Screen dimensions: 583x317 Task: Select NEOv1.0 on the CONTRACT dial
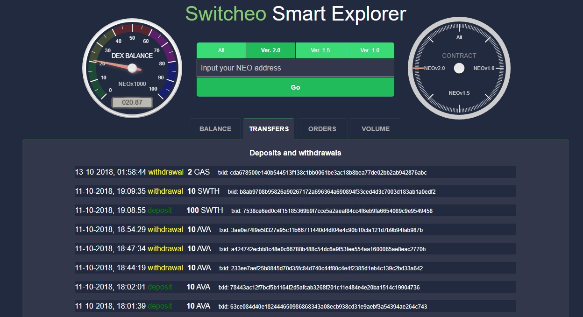click(x=483, y=68)
